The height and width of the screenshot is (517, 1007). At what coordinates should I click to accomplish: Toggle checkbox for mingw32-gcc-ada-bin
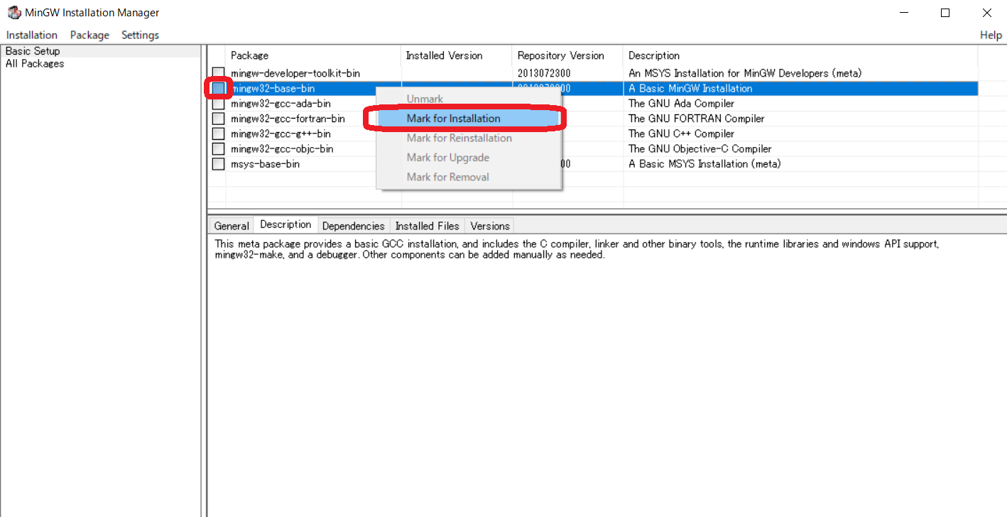point(219,104)
